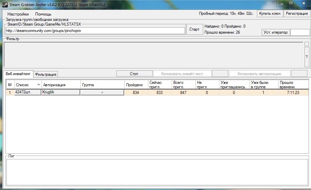The width and height of the screenshot is (311, 190).
Task: Maximize the Steam Grabber-Inviter window
Action: (291, 3)
